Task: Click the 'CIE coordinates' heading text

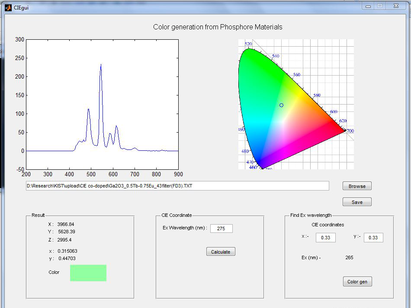Action: tap(328, 225)
